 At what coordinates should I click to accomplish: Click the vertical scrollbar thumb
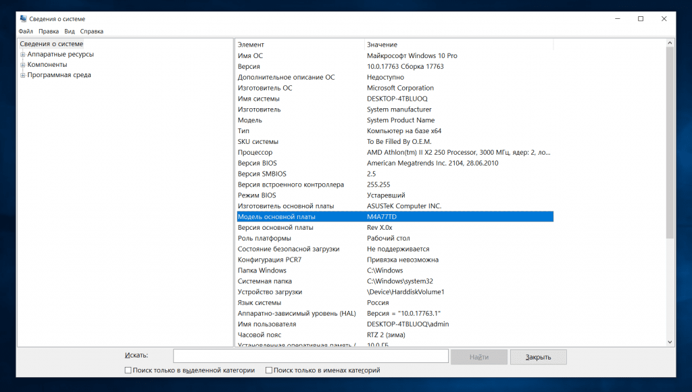click(670, 143)
